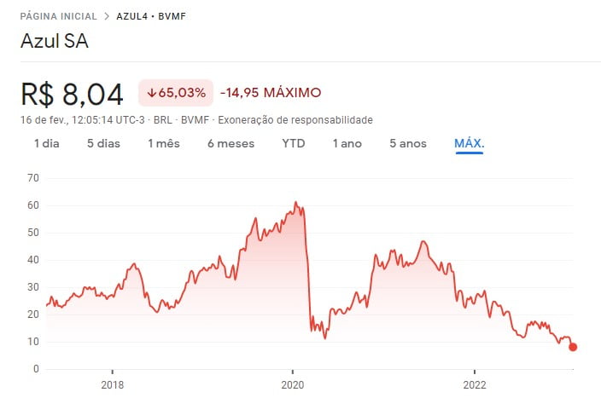Switch to the 5 anos range
The height and width of the screenshot is (398, 601).
(x=407, y=143)
